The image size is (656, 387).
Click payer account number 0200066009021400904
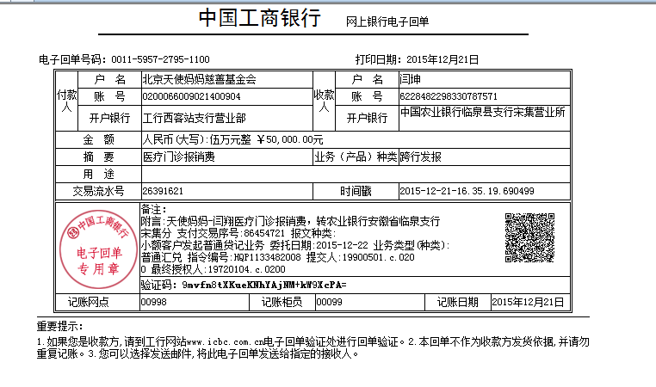click(x=192, y=96)
